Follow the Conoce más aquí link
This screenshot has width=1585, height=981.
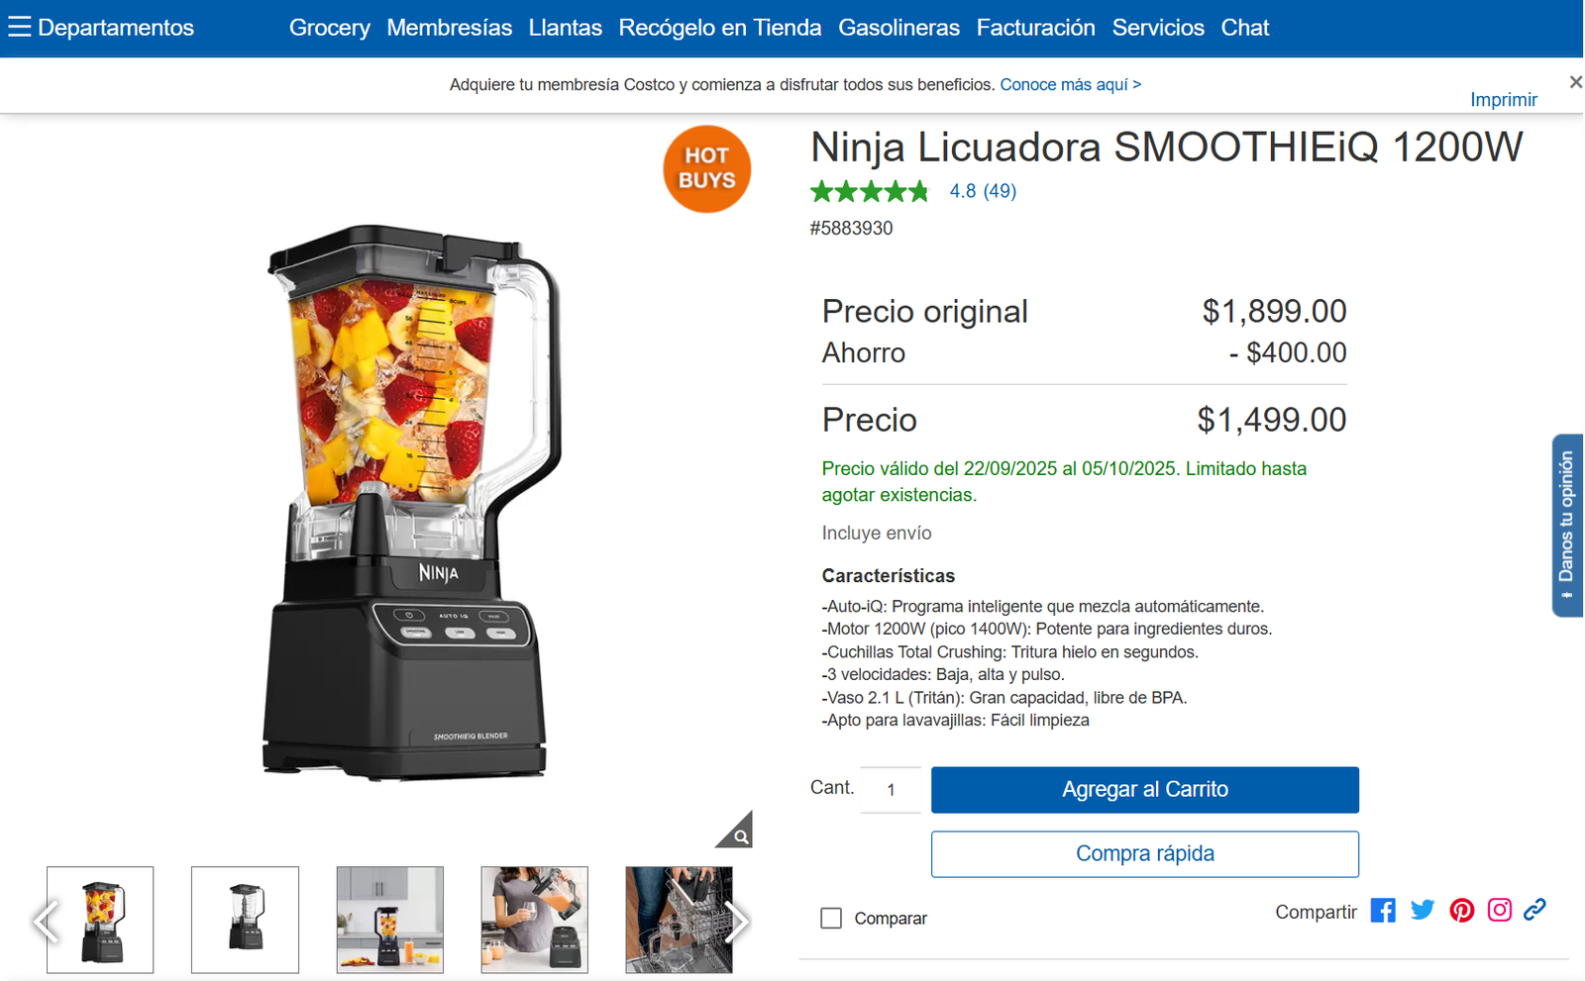click(x=1070, y=85)
